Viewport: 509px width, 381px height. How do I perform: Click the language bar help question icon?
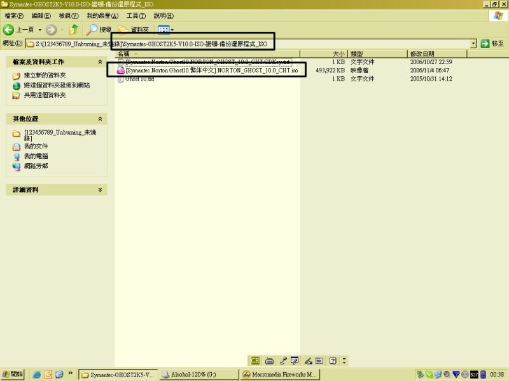[333, 361]
